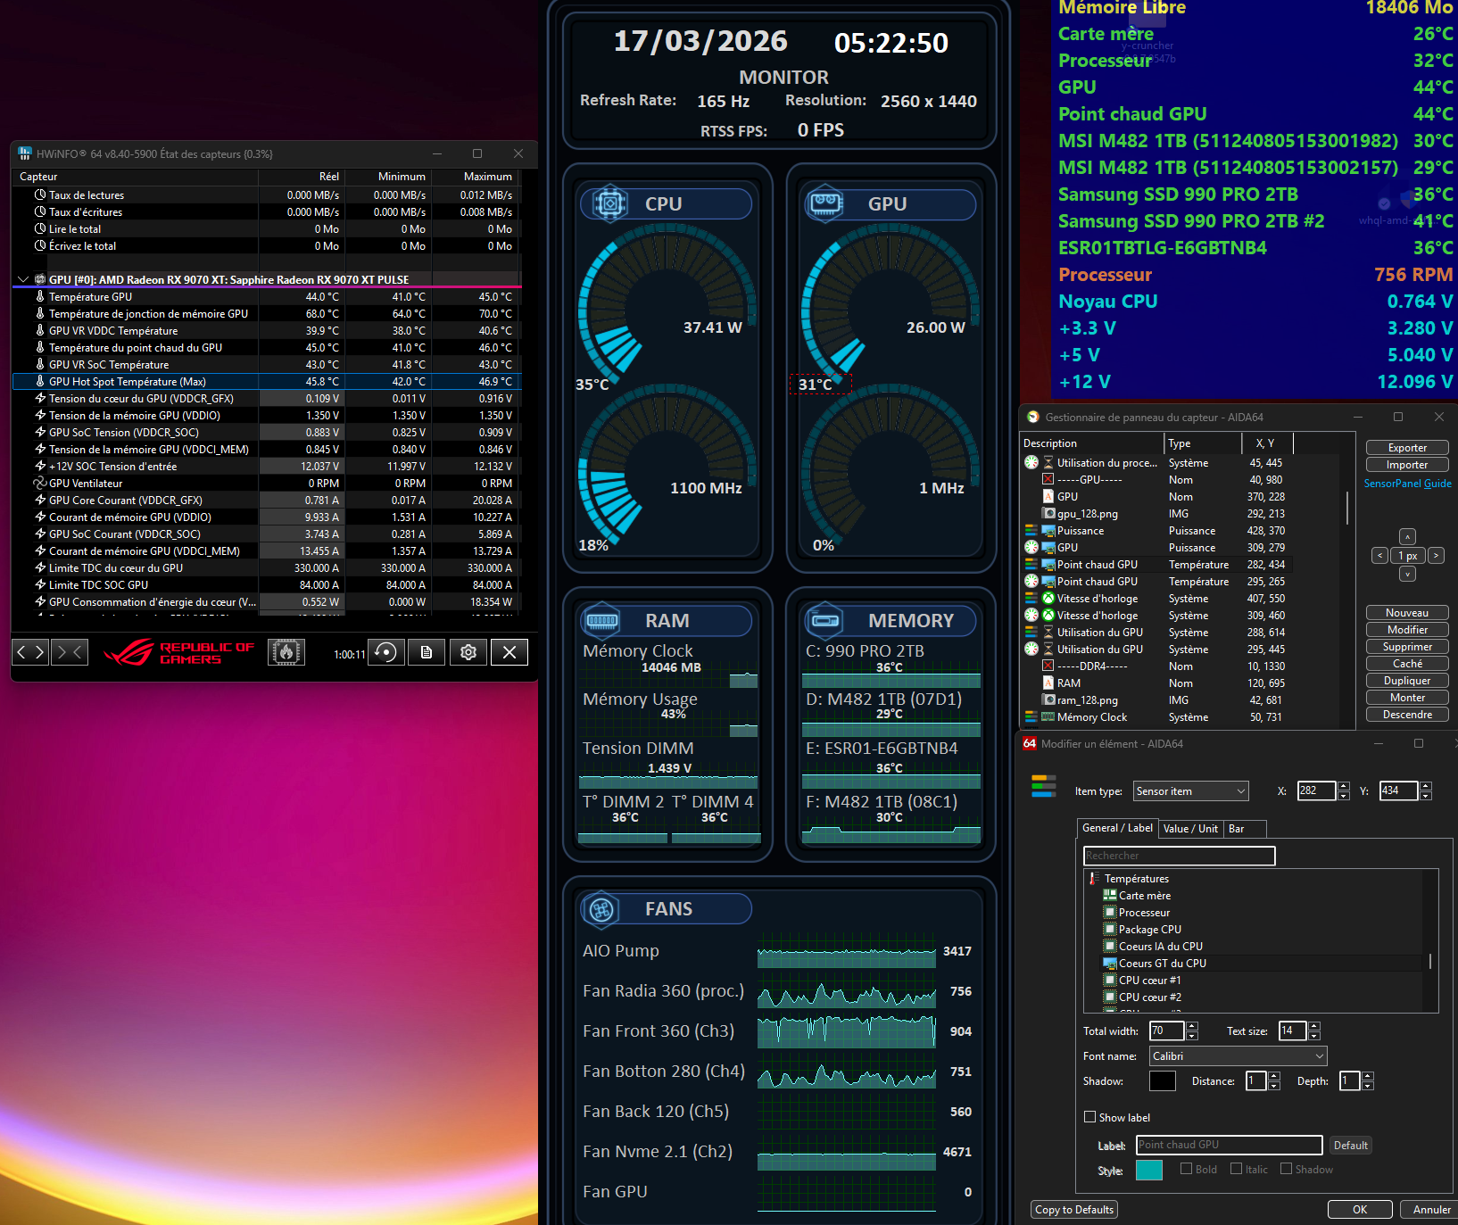Click the teal label style color swatch
Viewport: 1458px width, 1225px height.
point(1148,1170)
